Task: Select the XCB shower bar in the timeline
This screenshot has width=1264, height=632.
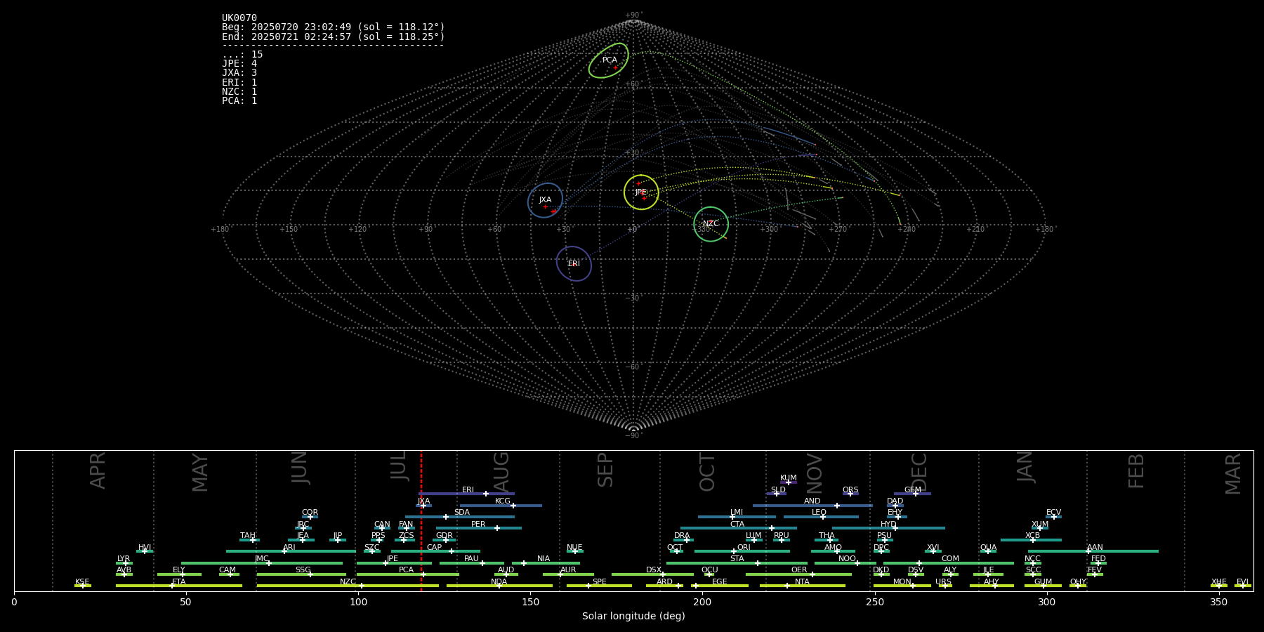Action: [1031, 540]
